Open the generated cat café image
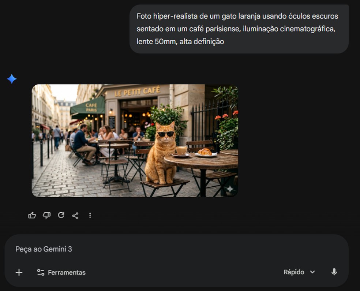This screenshot has width=360, height=291. tap(135, 141)
